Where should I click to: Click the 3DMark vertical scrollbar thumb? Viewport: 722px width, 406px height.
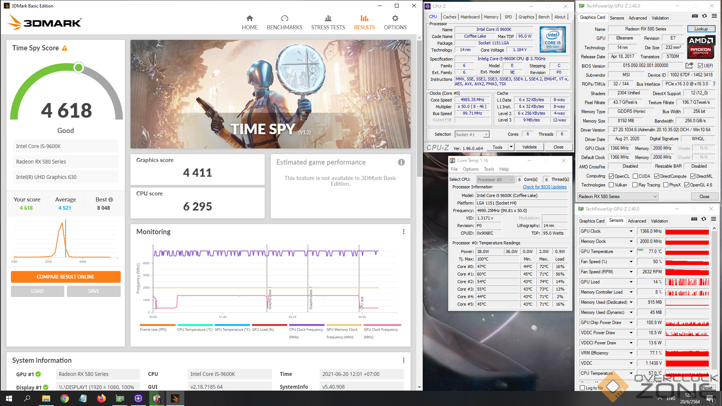coord(419,109)
